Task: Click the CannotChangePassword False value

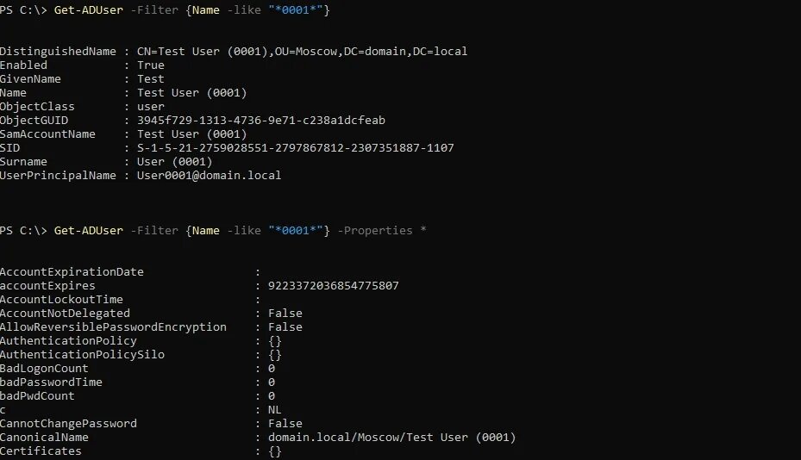Action: tap(285, 423)
